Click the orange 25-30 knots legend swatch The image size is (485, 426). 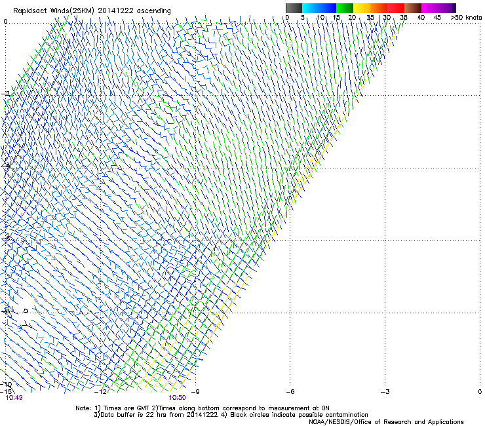coord(379,8)
